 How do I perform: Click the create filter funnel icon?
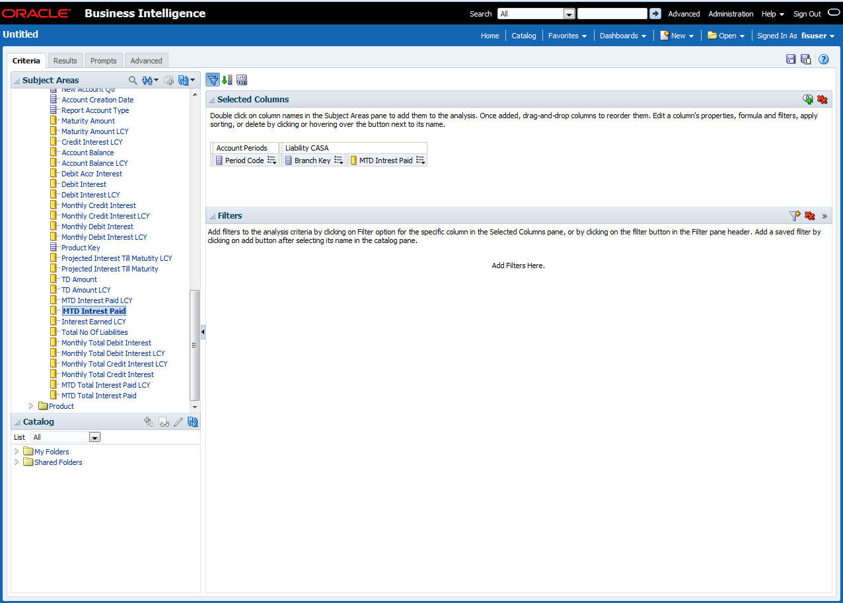click(x=795, y=215)
